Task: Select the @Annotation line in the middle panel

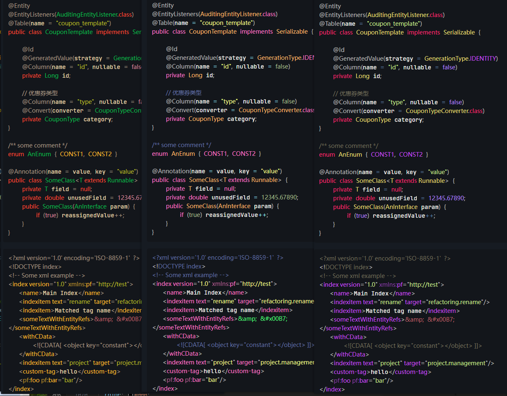Action: click(x=217, y=171)
